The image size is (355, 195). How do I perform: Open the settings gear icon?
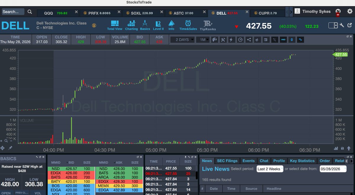click(350, 11)
